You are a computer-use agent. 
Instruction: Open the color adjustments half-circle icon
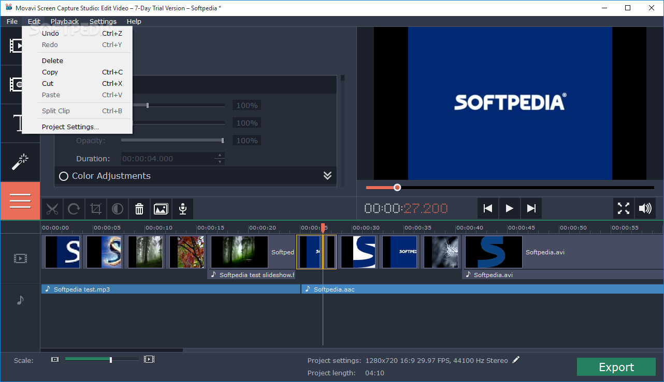[x=117, y=209]
